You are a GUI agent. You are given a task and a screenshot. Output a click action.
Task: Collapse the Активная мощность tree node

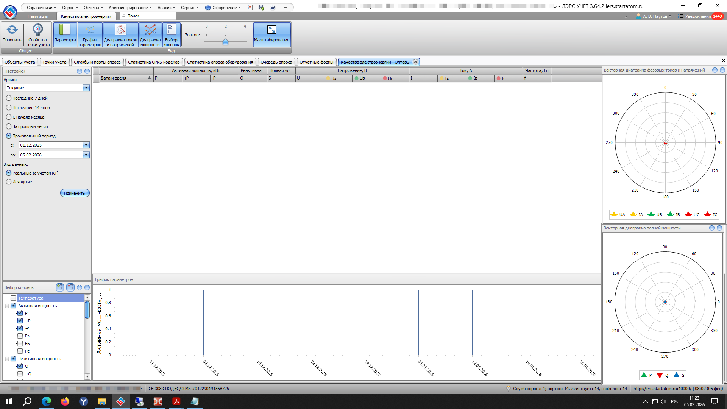click(7, 306)
